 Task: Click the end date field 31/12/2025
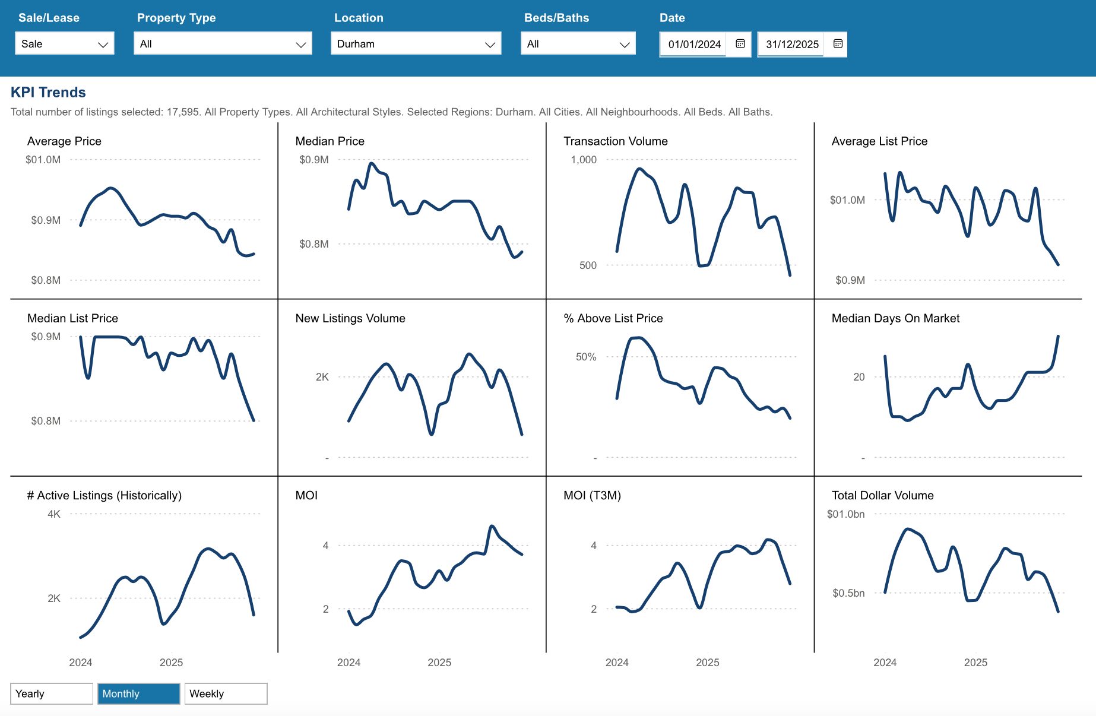tap(791, 45)
